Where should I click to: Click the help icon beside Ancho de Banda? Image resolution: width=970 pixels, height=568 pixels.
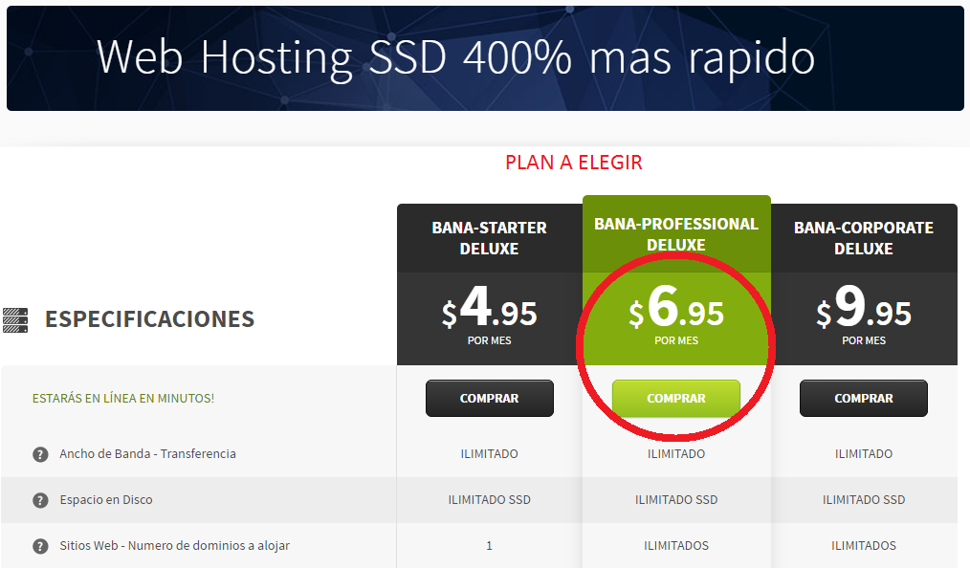tap(40, 455)
